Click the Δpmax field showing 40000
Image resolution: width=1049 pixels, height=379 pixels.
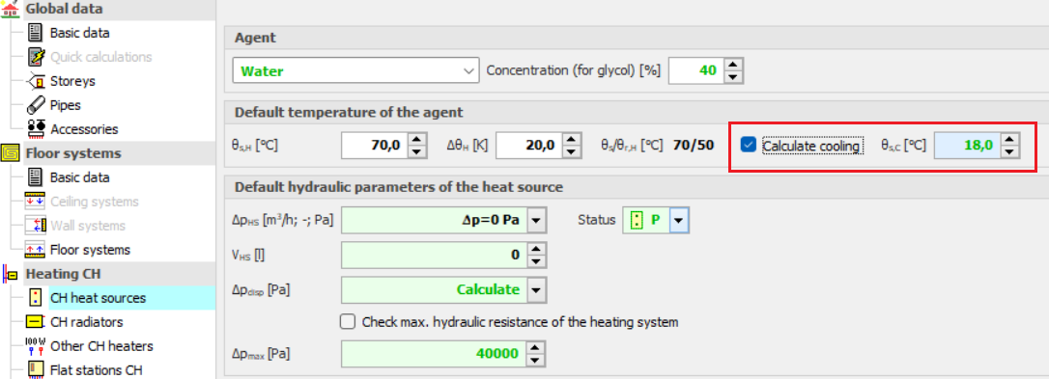(x=435, y=354)
